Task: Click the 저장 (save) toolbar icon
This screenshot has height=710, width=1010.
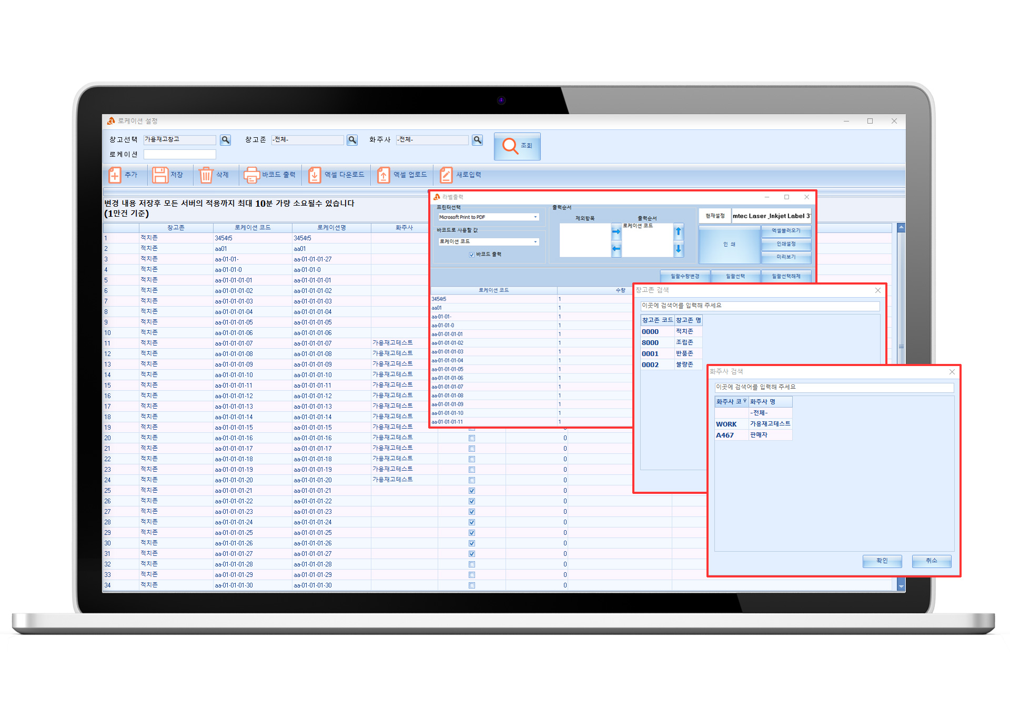Action: click(x=160, y=175)
